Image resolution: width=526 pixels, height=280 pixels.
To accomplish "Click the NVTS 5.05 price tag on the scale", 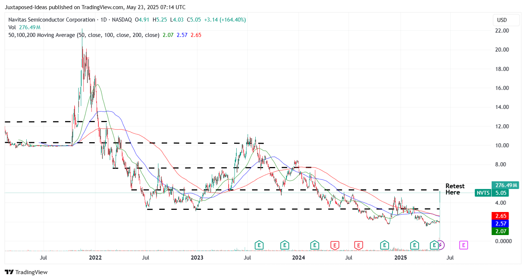I will (492, 193).
